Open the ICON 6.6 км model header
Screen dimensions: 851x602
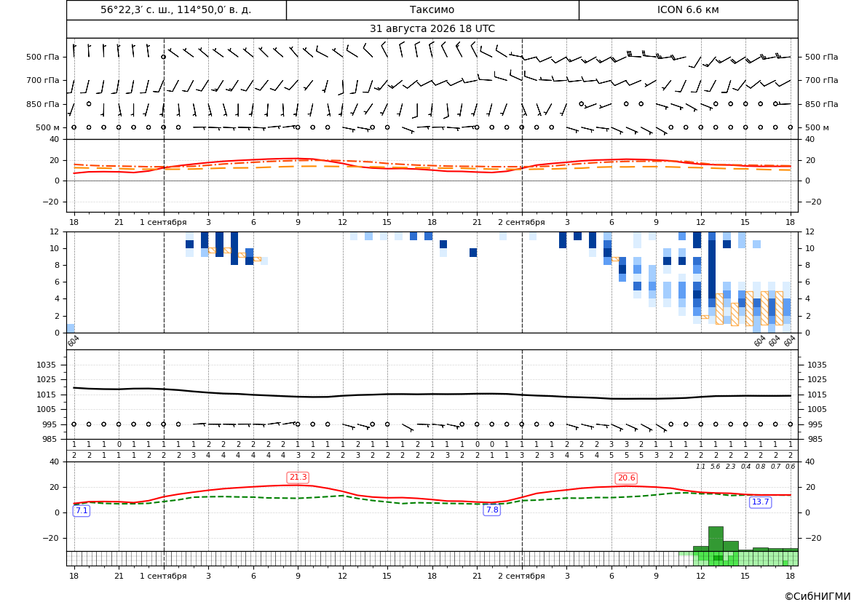tap(688, 9)
